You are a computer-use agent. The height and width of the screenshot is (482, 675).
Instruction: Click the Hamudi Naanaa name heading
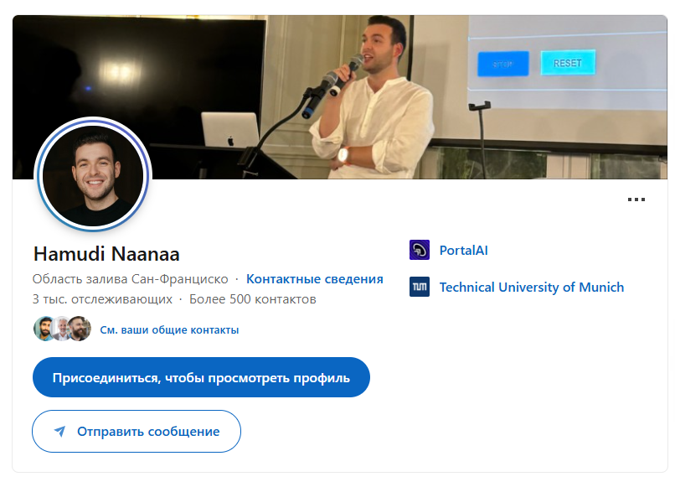pyautogui.click(x=106, y=254)
